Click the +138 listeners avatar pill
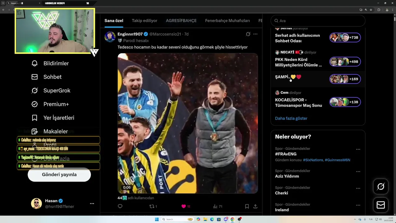Image resolution: width=396 pixels, height=223 pixels. [x=345, y=102]
